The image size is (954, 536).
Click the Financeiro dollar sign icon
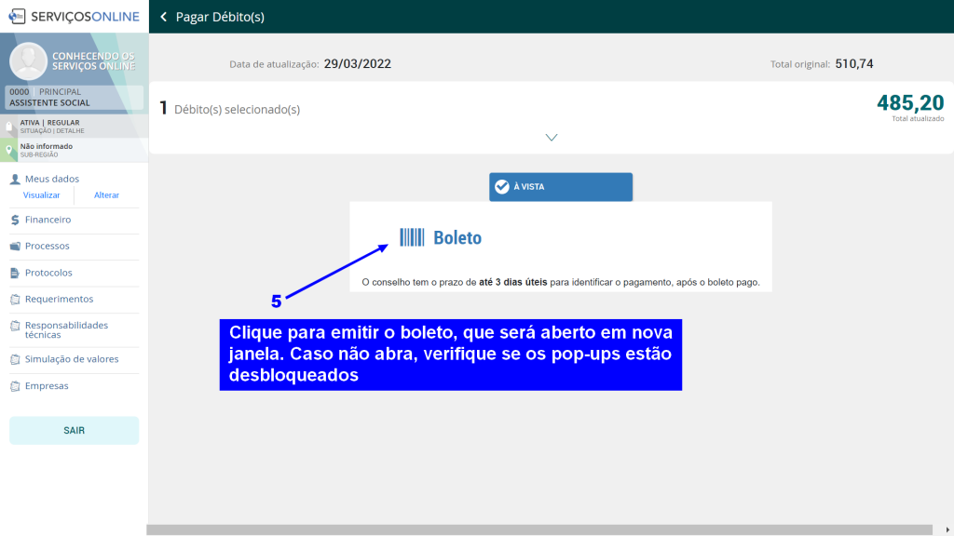click(x=15, y=221)
